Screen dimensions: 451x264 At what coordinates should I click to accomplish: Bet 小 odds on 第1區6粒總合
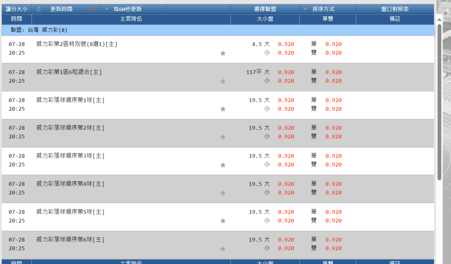[286, 81]
